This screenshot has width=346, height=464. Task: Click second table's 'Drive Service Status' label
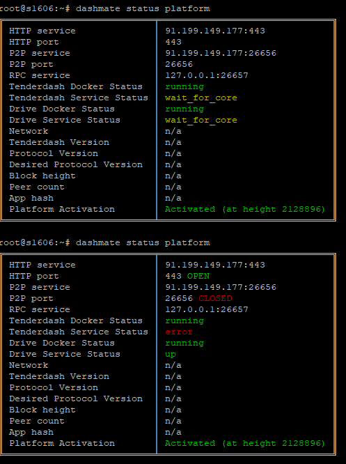tap(65, 354)
